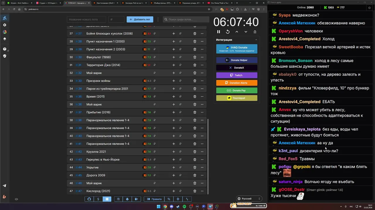This screenshot has height=210, width=375.
Task: Open Spotify from the taskbar
Action: pos(184,206)
